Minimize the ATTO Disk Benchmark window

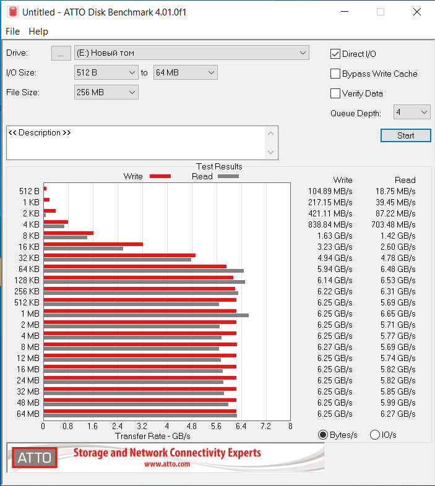coord(345,12)
